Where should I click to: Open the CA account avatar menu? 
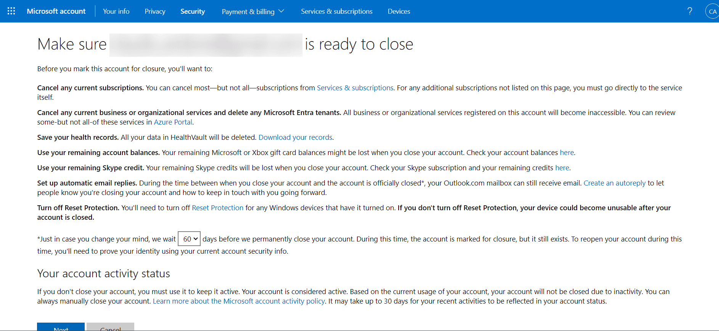point(712,11)
